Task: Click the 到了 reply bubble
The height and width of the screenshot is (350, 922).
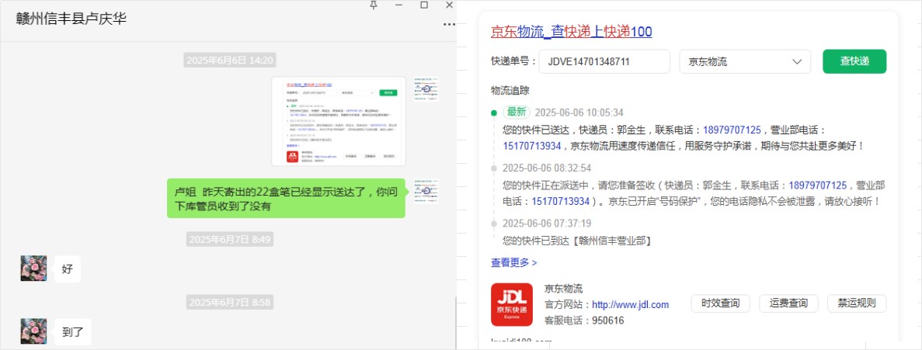Action: click(x=73, y=332)
